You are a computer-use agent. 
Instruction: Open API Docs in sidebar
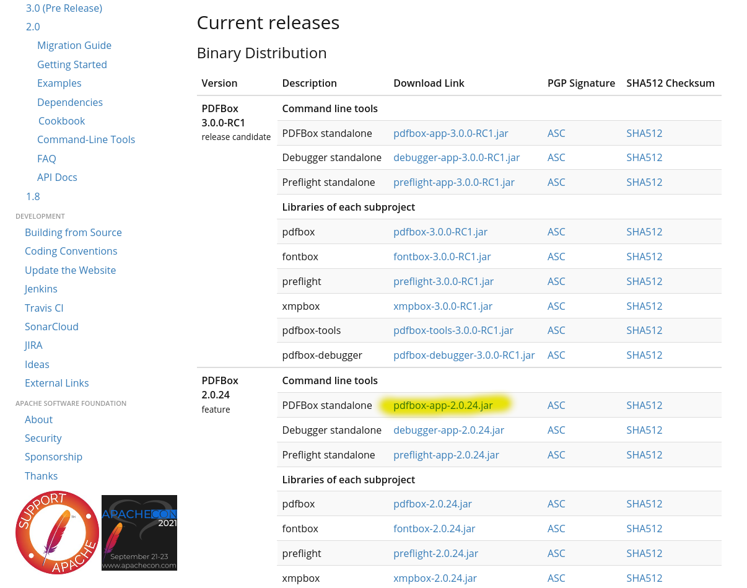click(x=57, y=177)
